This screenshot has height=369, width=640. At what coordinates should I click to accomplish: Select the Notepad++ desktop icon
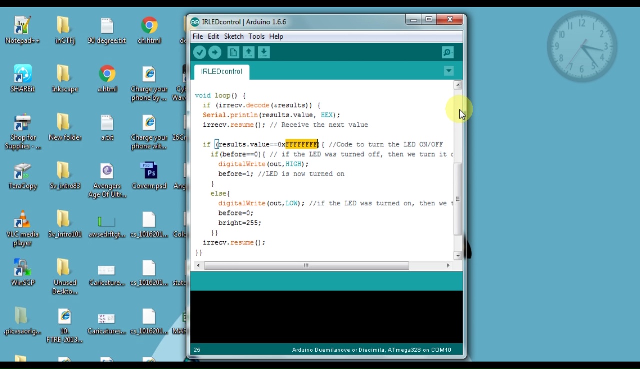[x=22, y=30]
